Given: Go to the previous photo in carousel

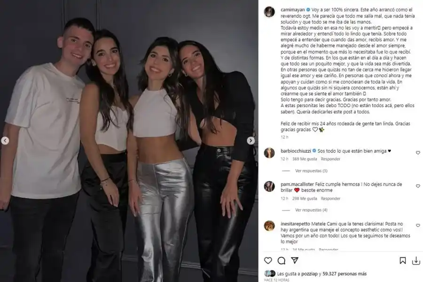Looking at the screenshot, I should [x=5, y=141].
